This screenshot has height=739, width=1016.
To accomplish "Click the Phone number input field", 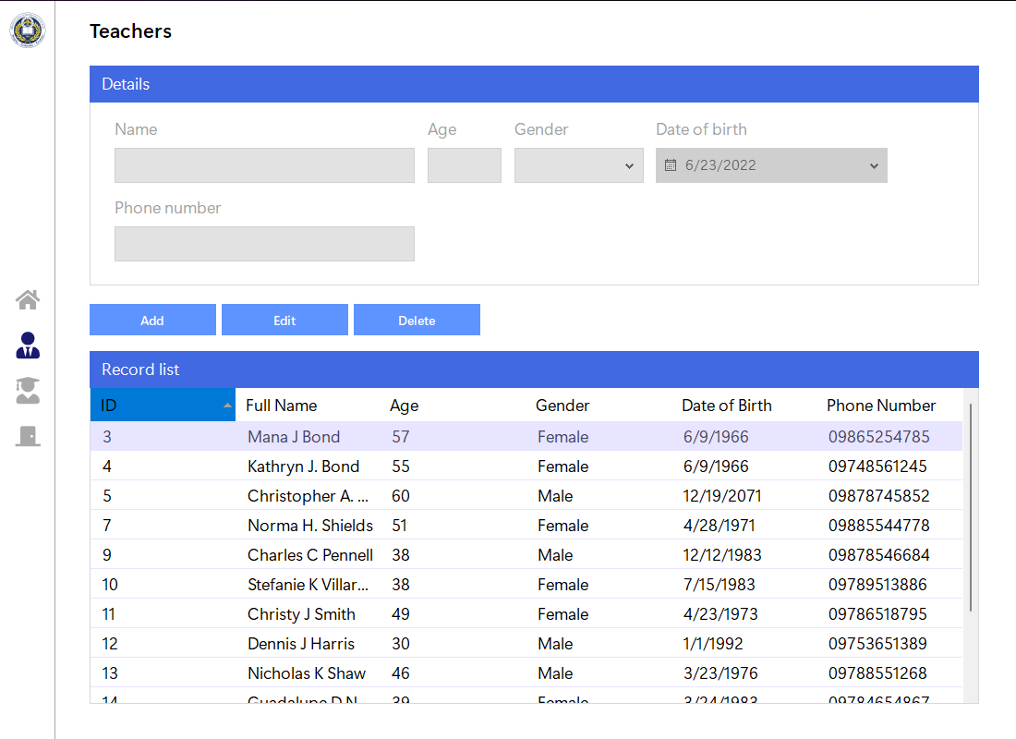I will [264, 244].
